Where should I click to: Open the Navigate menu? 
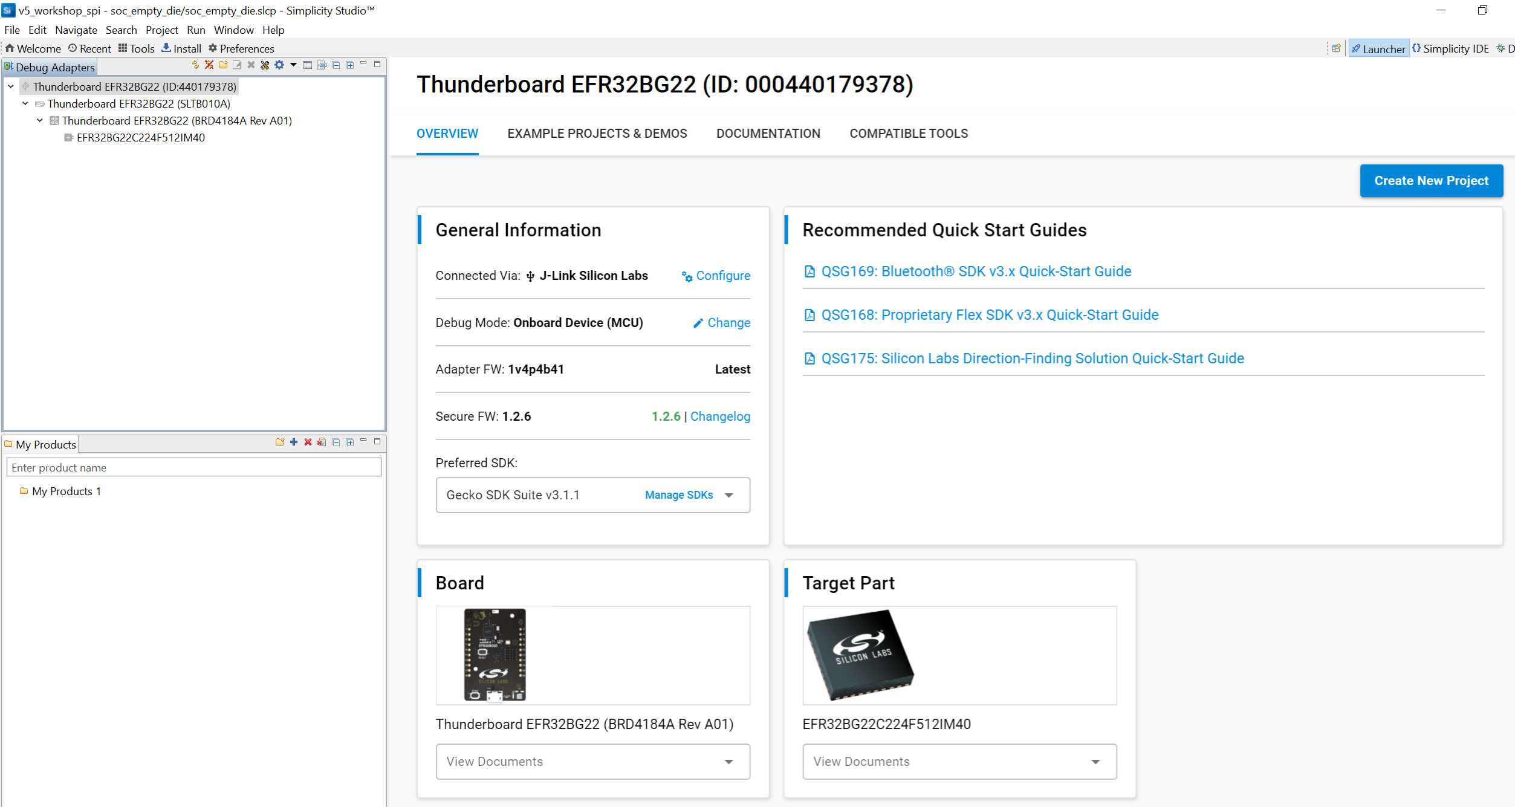click(x=76, y=30)
